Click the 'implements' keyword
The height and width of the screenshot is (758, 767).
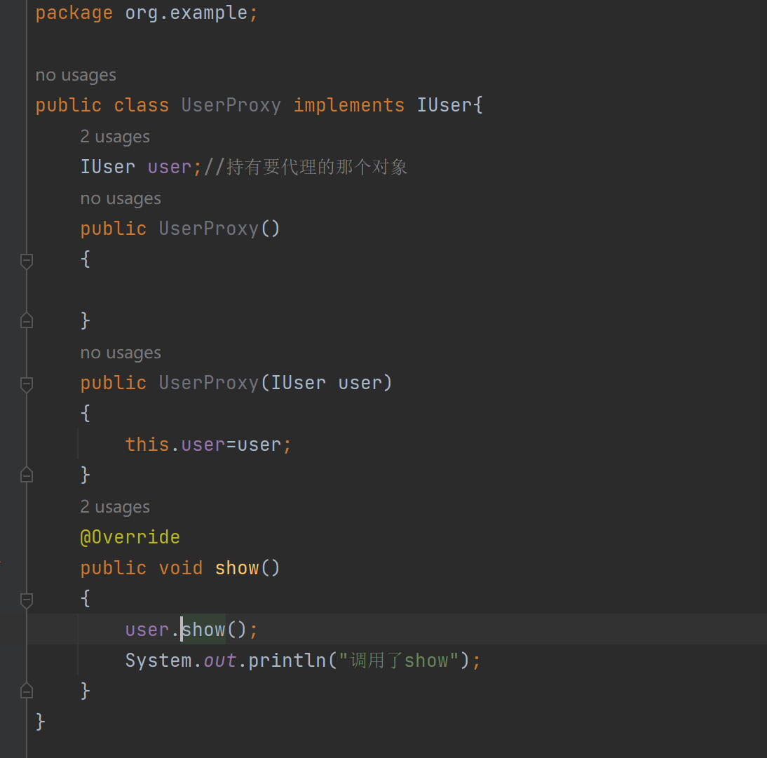(x=348, y=105)
